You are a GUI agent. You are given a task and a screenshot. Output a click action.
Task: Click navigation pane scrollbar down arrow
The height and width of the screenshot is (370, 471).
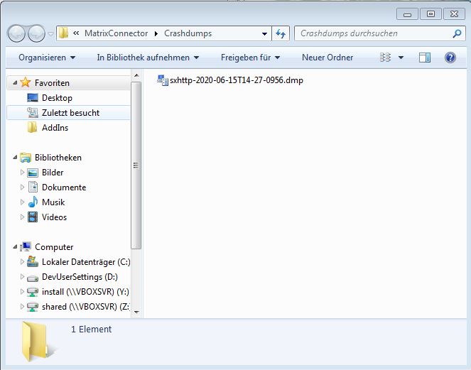pos(136,312)
